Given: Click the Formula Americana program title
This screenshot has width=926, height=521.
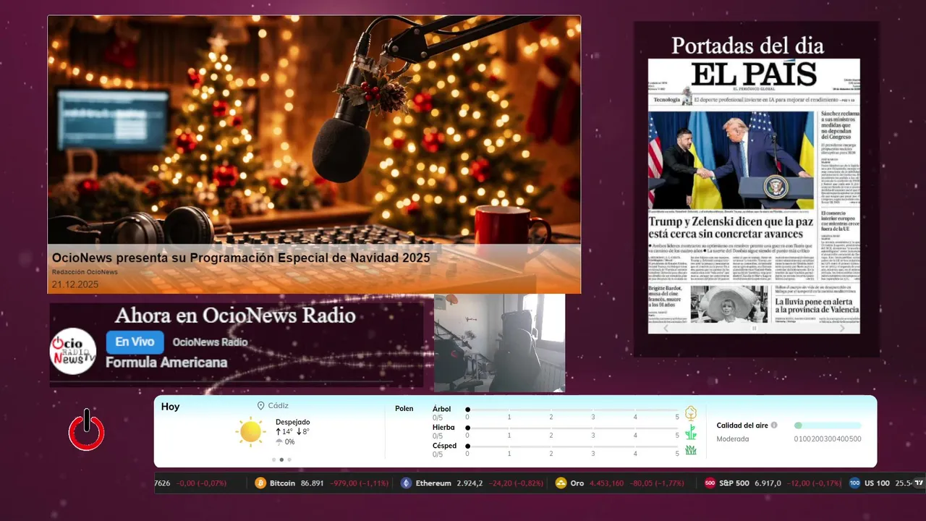Looking at the screenshot, I should pyautogui.click(x=166, y=363).
